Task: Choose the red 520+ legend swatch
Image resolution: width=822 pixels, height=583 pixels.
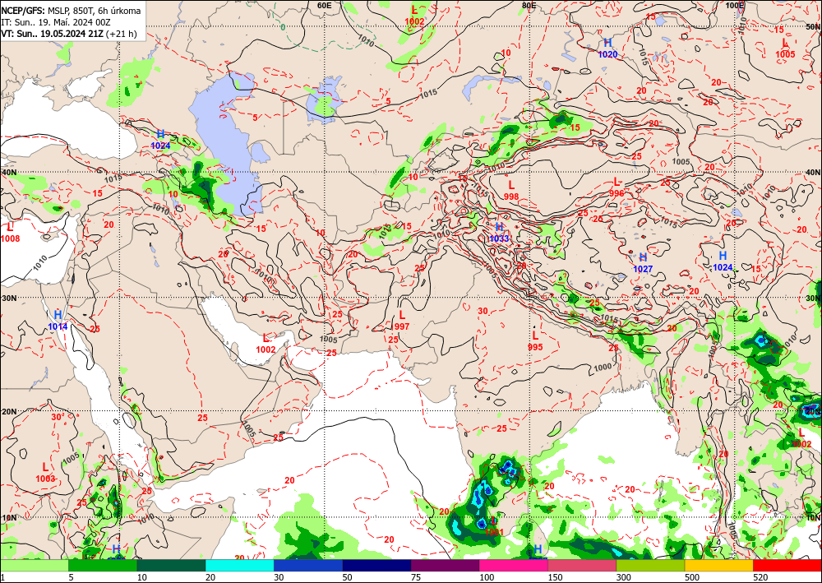Action: (x=787, y=566)
